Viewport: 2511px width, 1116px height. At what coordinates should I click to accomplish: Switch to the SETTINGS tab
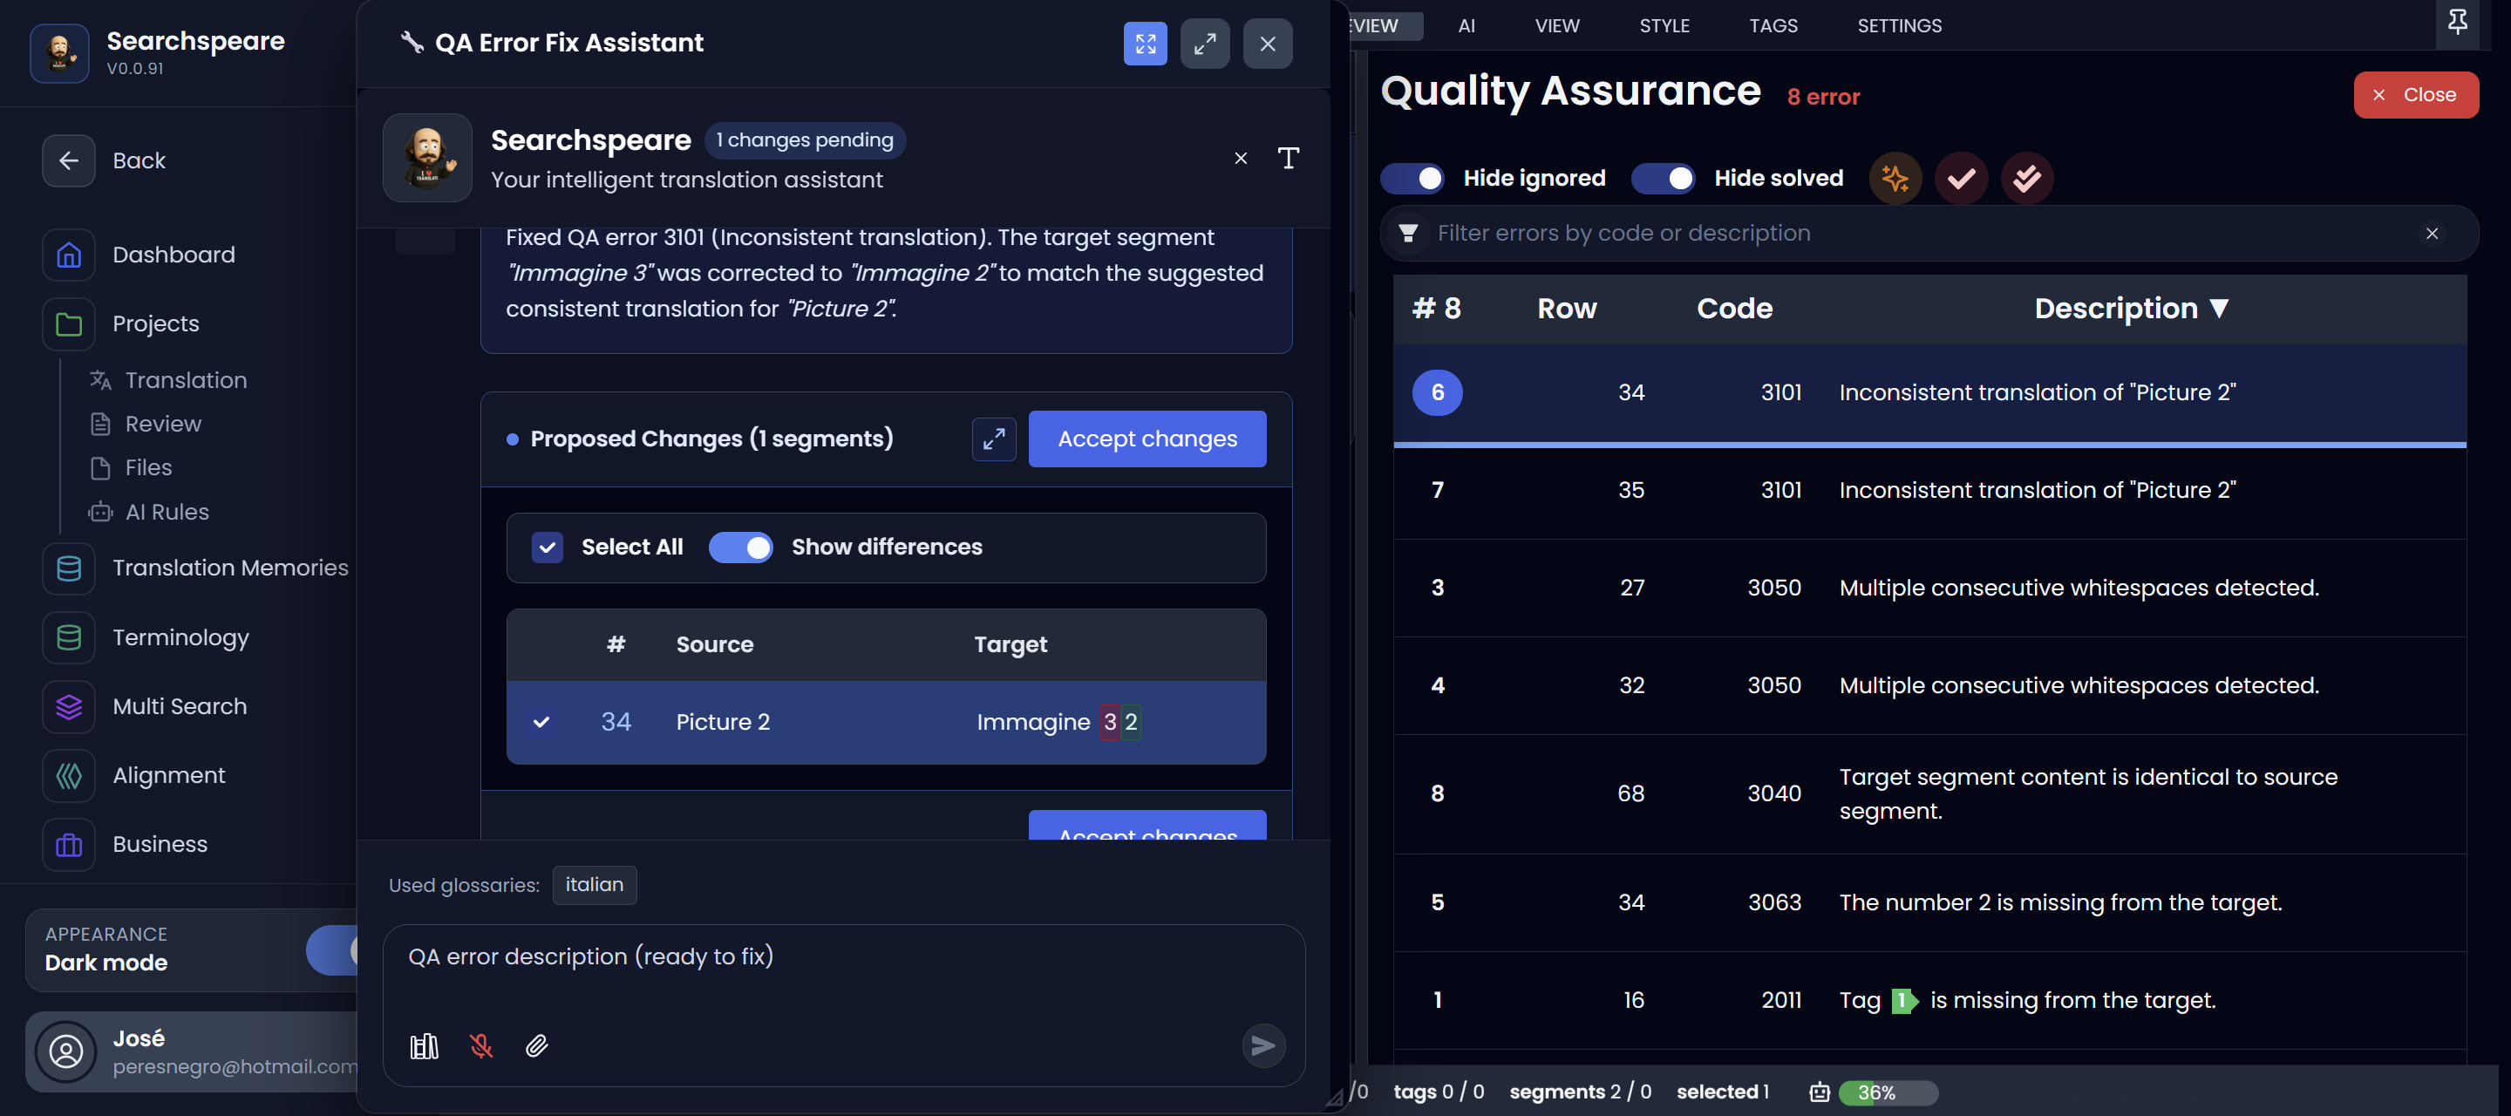click(x=1899, y=25)
